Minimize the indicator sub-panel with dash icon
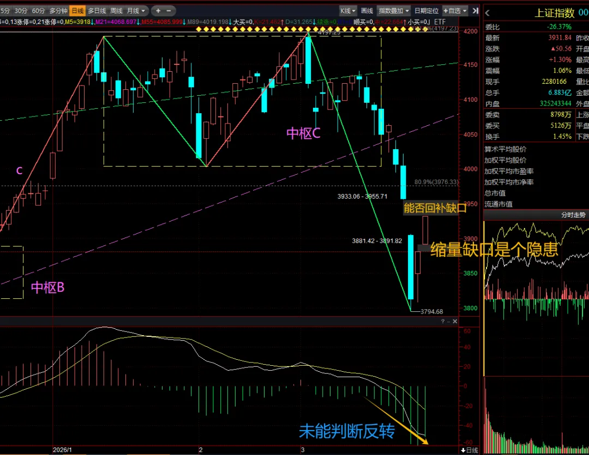 (x=448, y=321)
